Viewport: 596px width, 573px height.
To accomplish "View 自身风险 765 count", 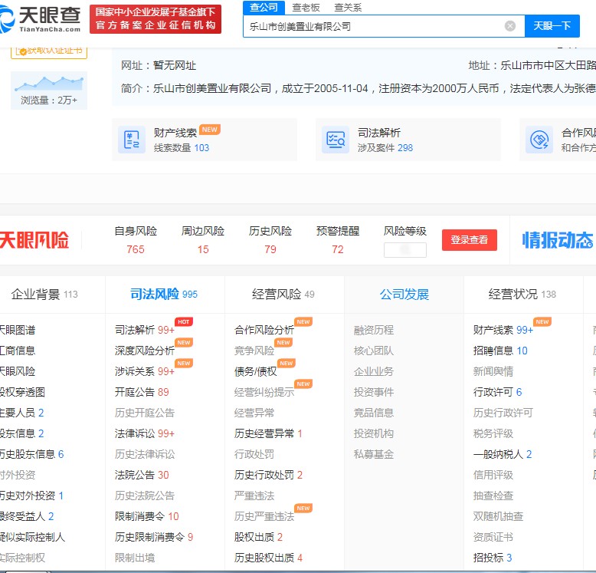I will tap(136, 249).
